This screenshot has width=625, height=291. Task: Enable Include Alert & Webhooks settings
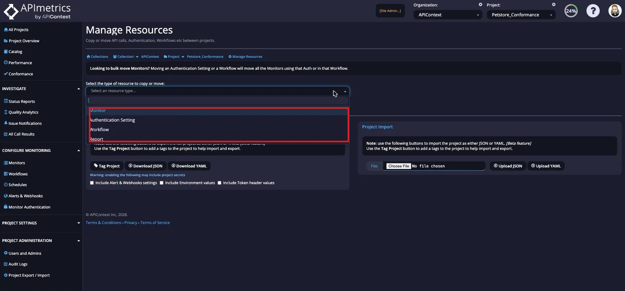pyautogui.click(x=92, y=183)
